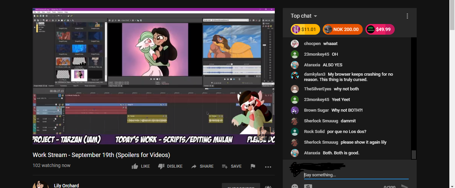Select username TheSilverEyes in chat
Image resolution: width=455 pixels, height=188 pixels.
tap(318, 89)
